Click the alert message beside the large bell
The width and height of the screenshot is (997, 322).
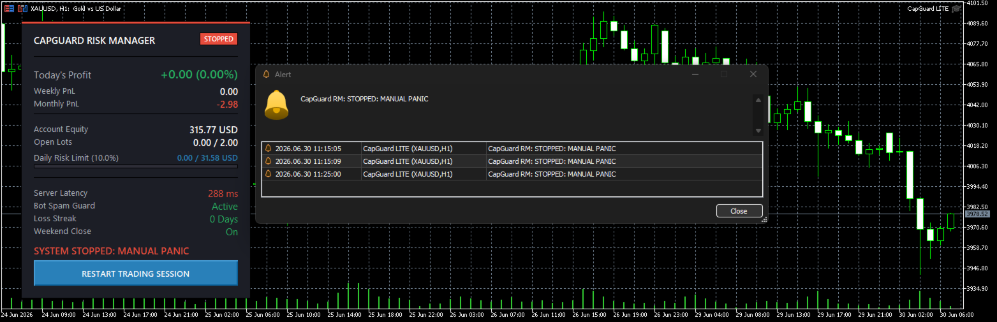point(364,99)
